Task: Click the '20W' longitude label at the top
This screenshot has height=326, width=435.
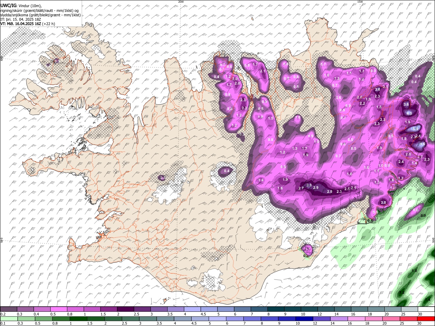Action: (181, 2)
